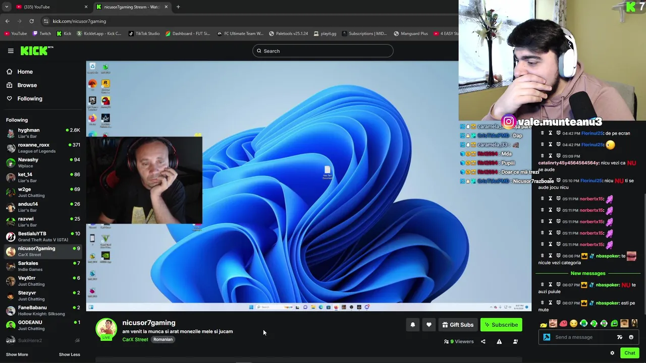Expand list with Show More
The image size is (646, 363).
(17, 354)
